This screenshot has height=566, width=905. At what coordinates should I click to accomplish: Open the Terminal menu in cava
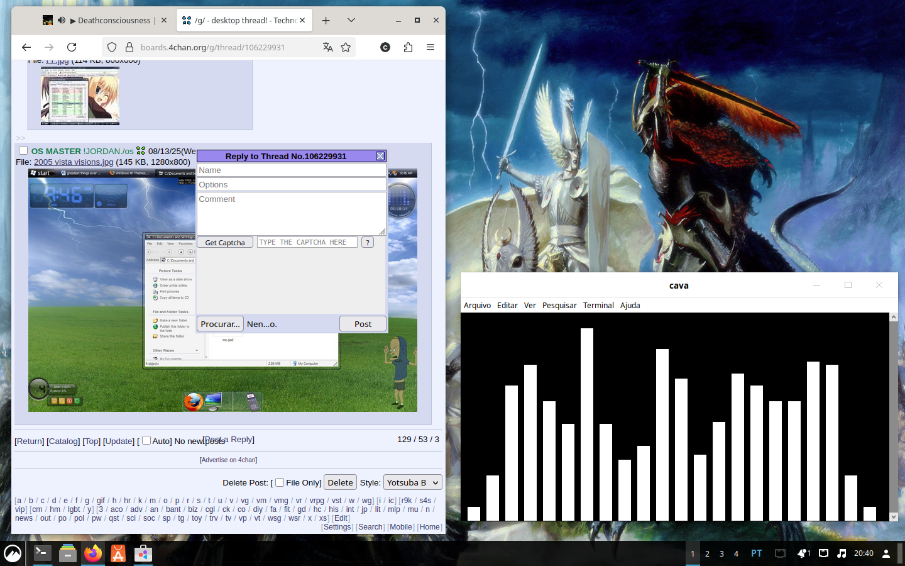point(598,305)
